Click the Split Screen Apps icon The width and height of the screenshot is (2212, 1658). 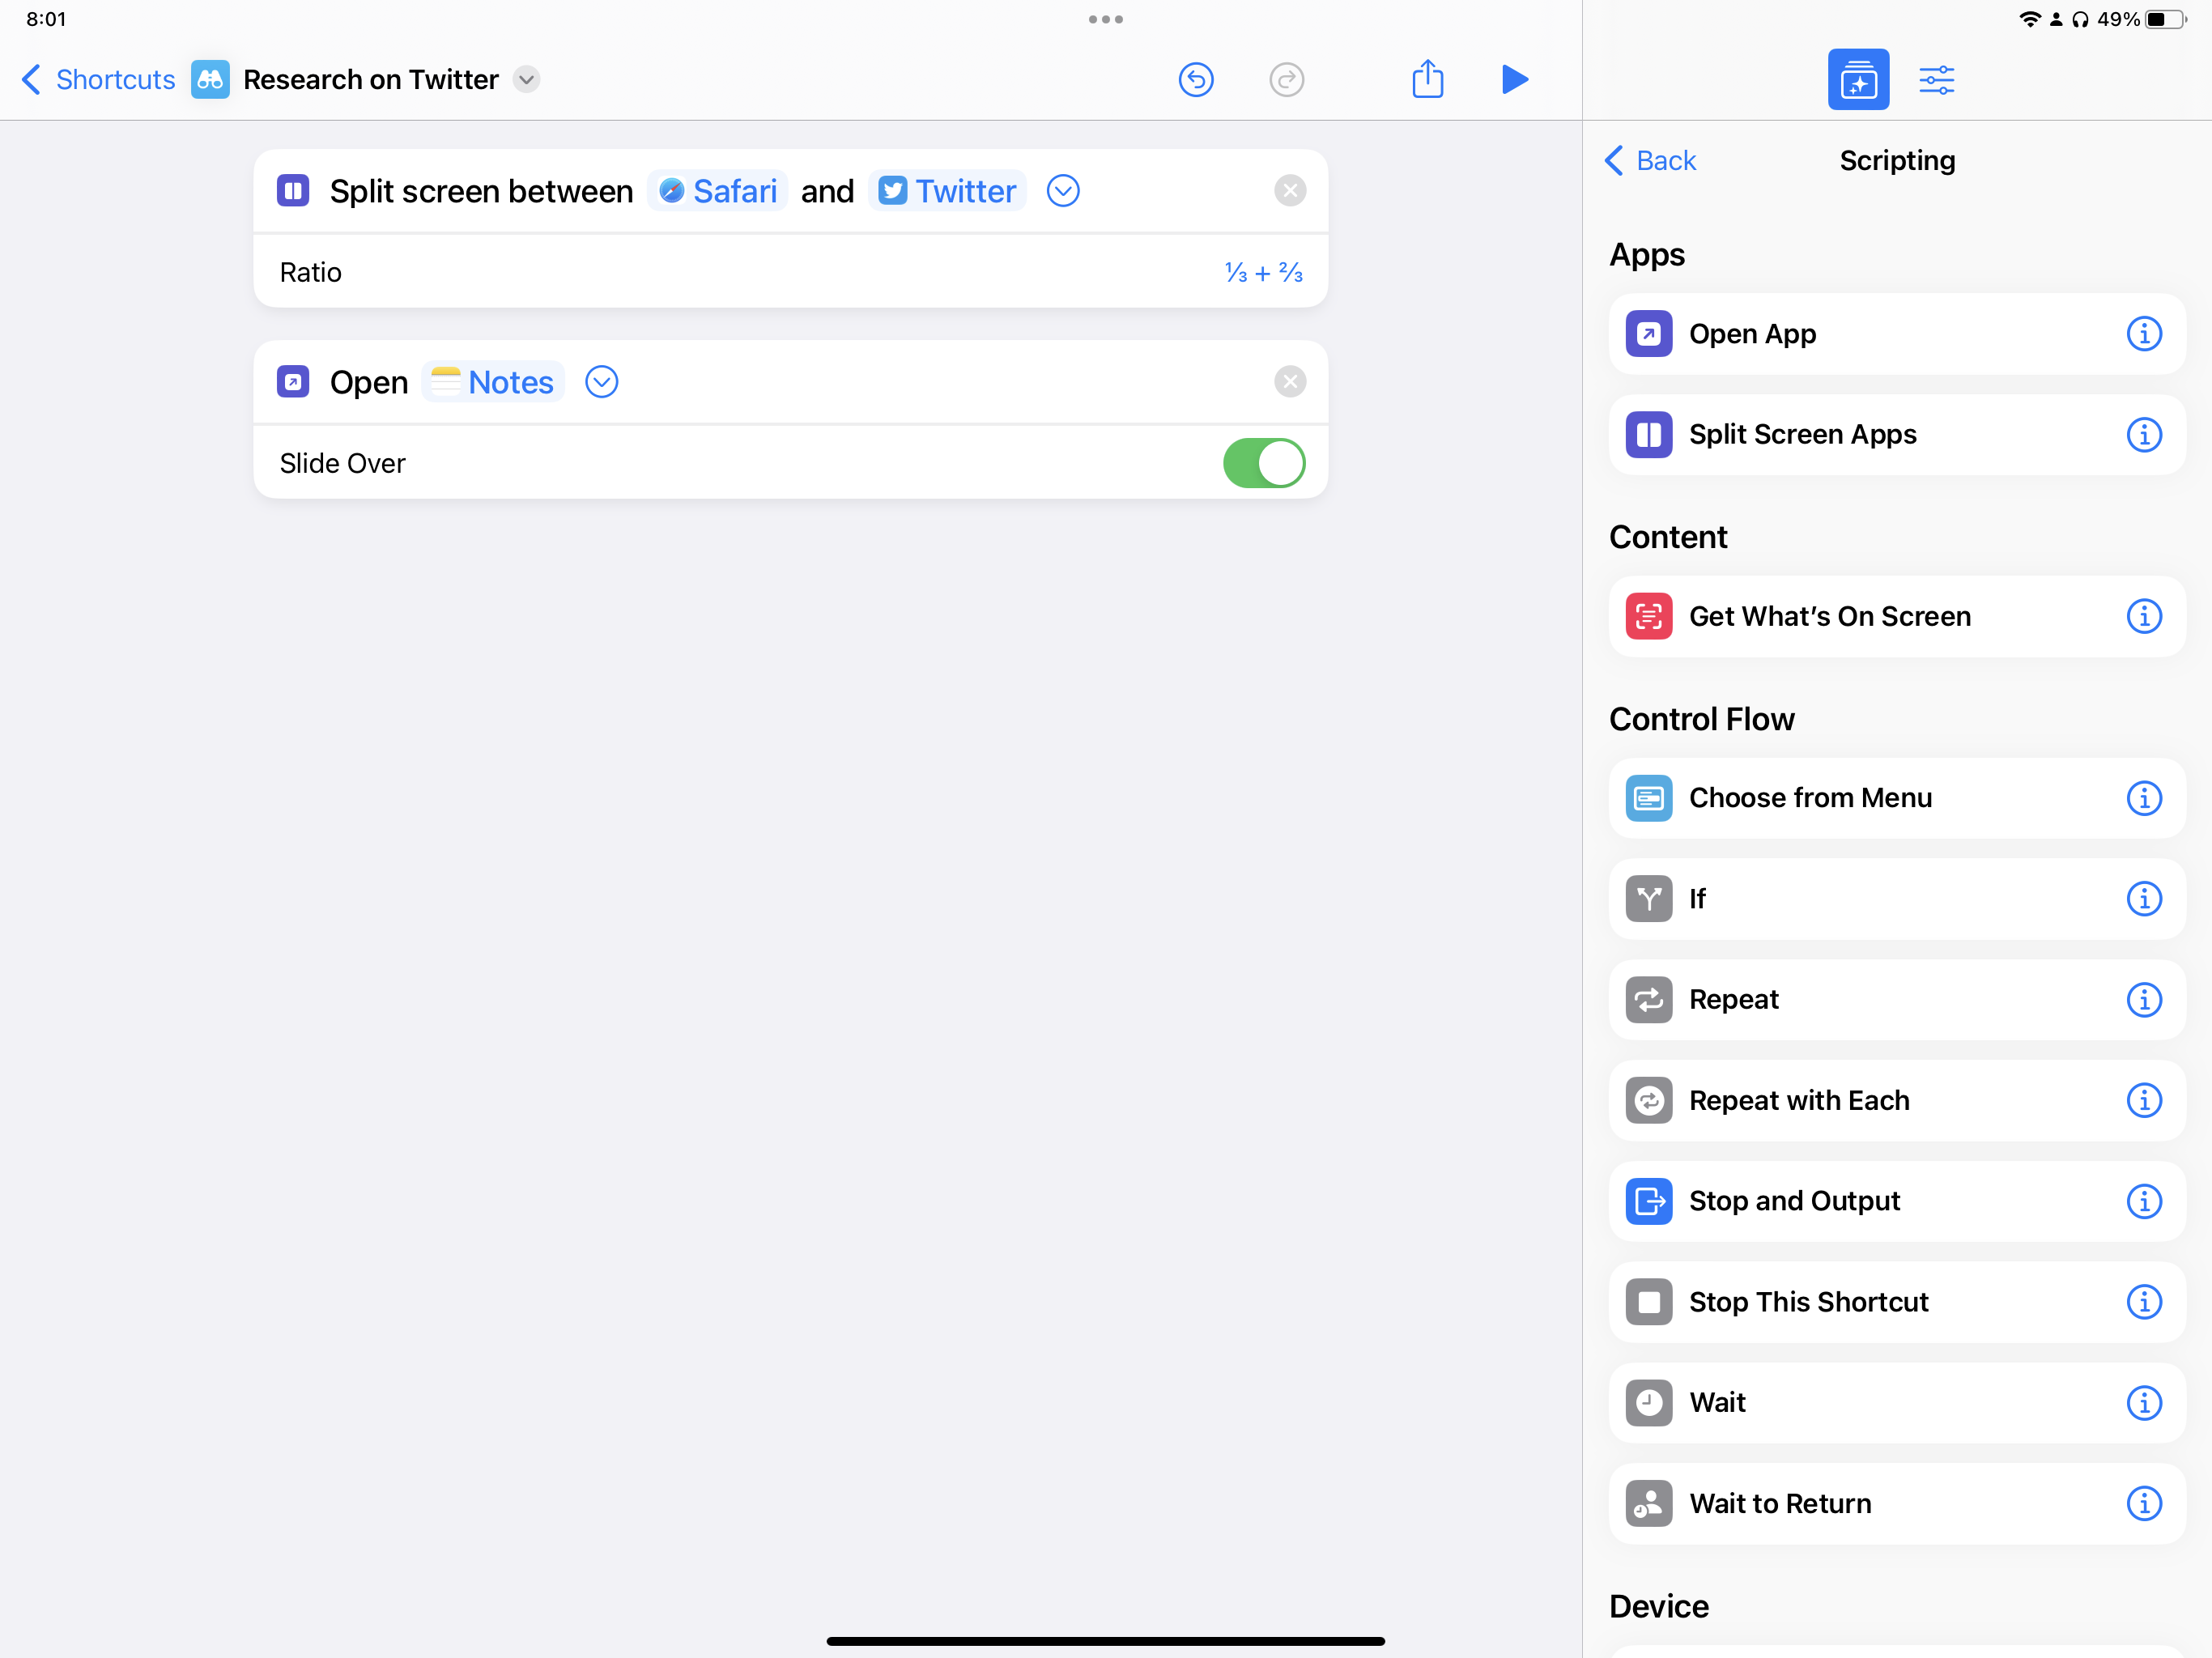pos(1648,434)
